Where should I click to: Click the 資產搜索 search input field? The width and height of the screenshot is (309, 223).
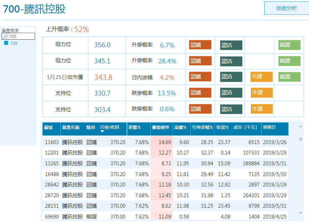pyautogui.click(x=18, y=37)
